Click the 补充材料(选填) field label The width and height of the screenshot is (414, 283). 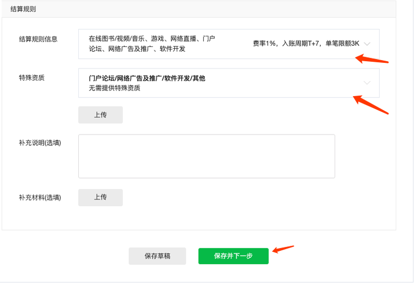[x=40, y=197]
